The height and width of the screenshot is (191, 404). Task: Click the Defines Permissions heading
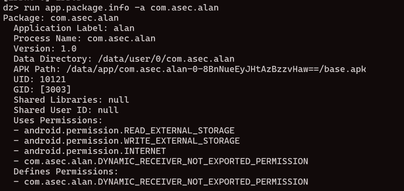(66, 172)
